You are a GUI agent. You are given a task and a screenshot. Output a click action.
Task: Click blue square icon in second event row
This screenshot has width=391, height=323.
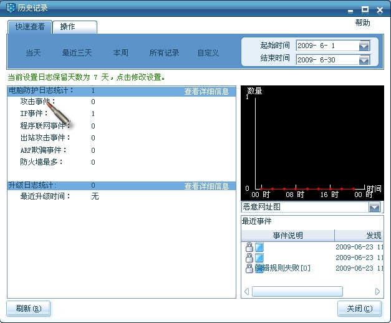[x=259, y=258]
